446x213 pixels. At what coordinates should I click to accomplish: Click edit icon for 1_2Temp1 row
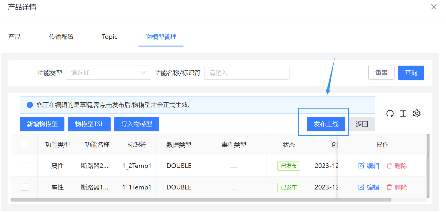pos(361,166)
